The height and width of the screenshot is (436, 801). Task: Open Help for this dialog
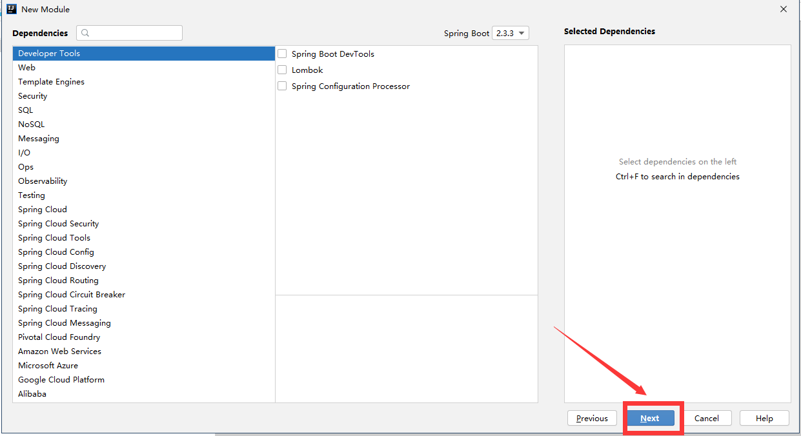(x=764, y=418)
